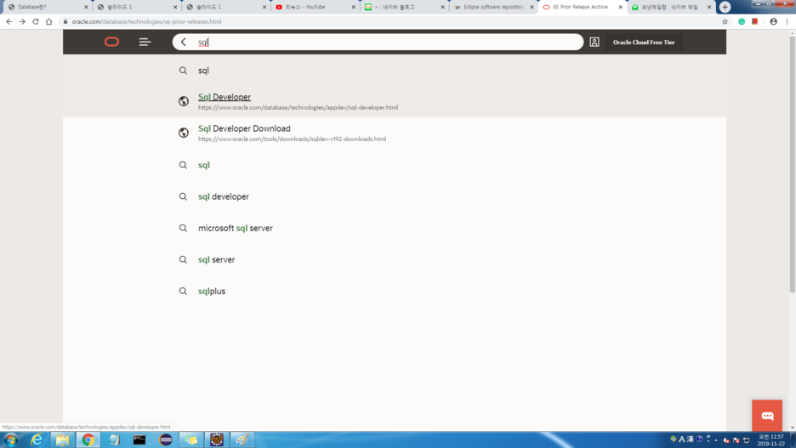
Task: Go back in browser history
Action: 9,22
